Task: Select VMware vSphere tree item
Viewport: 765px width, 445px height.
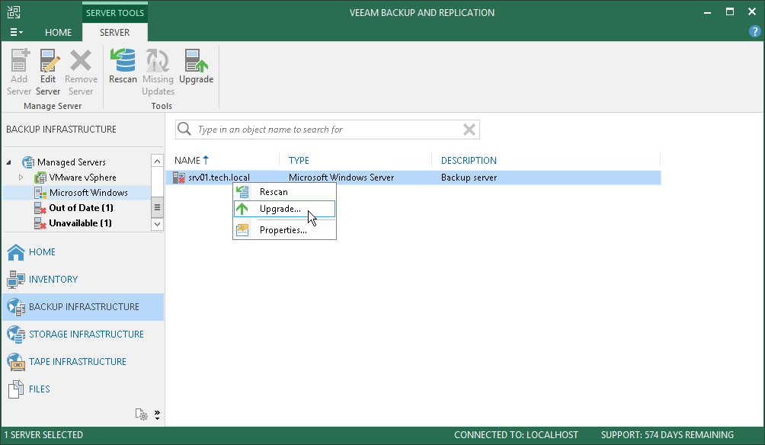Action: [82, 177]
